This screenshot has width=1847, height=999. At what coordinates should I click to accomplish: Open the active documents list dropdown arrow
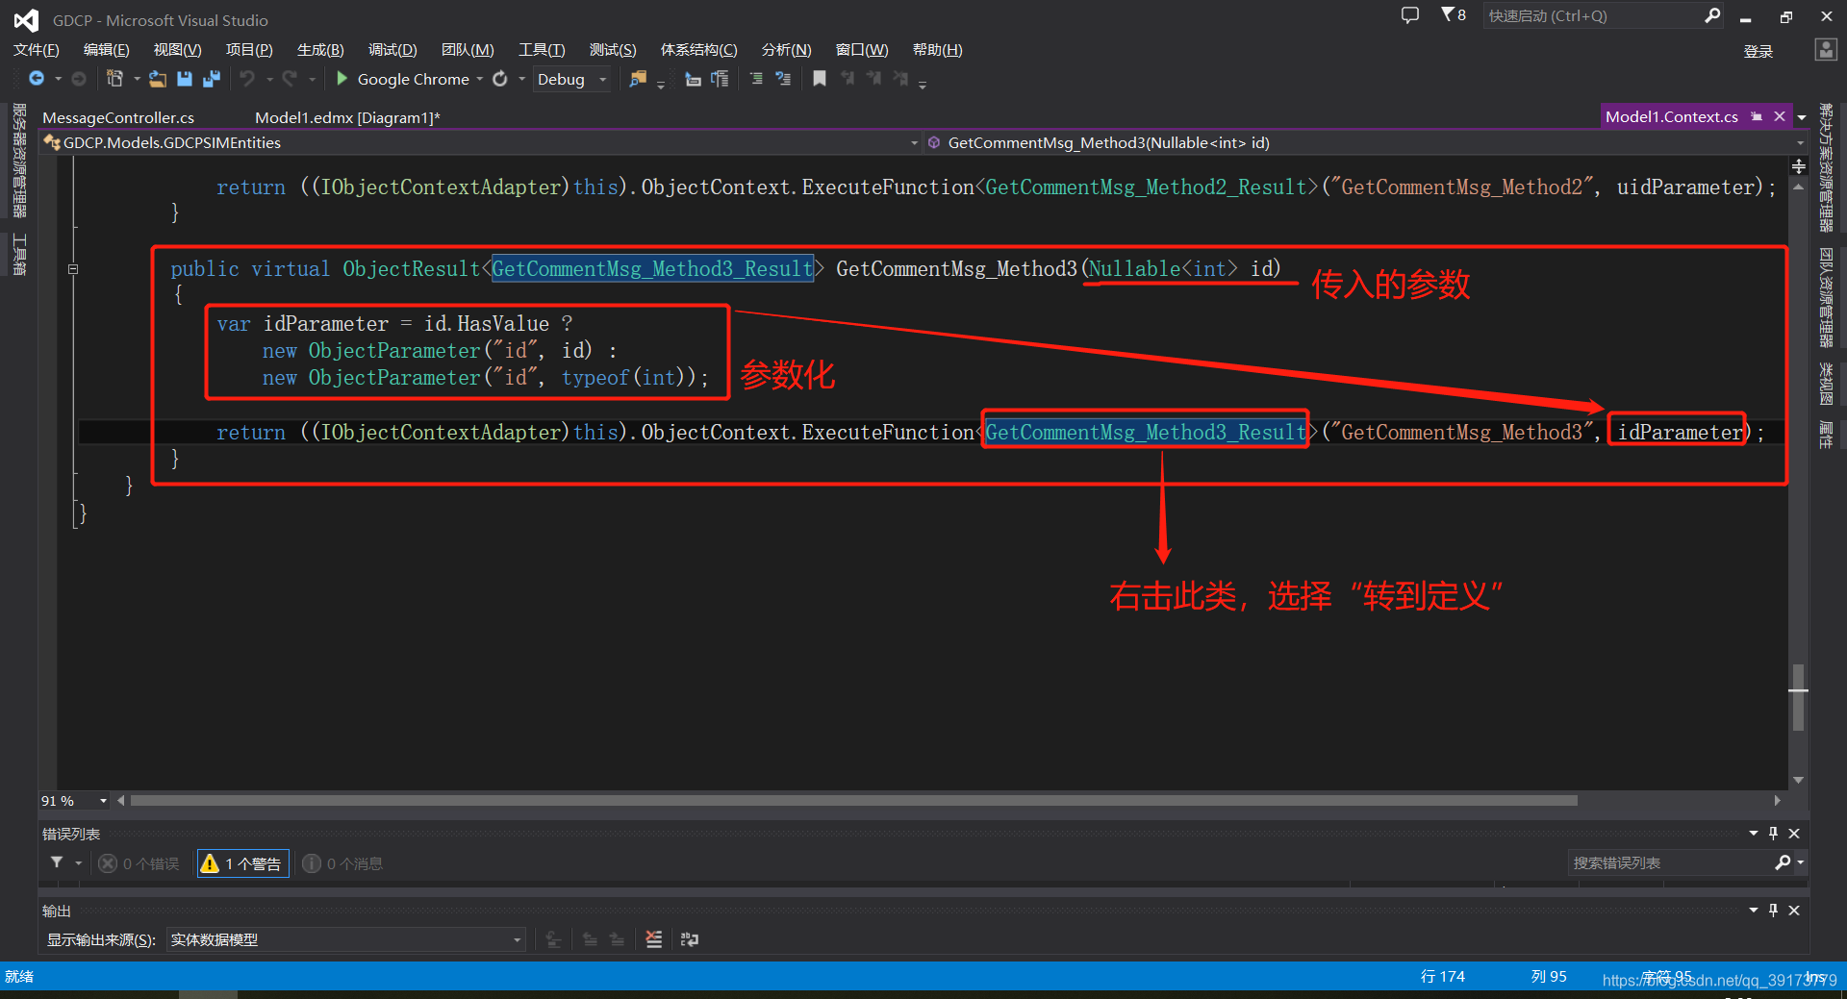pos(1801,117)
